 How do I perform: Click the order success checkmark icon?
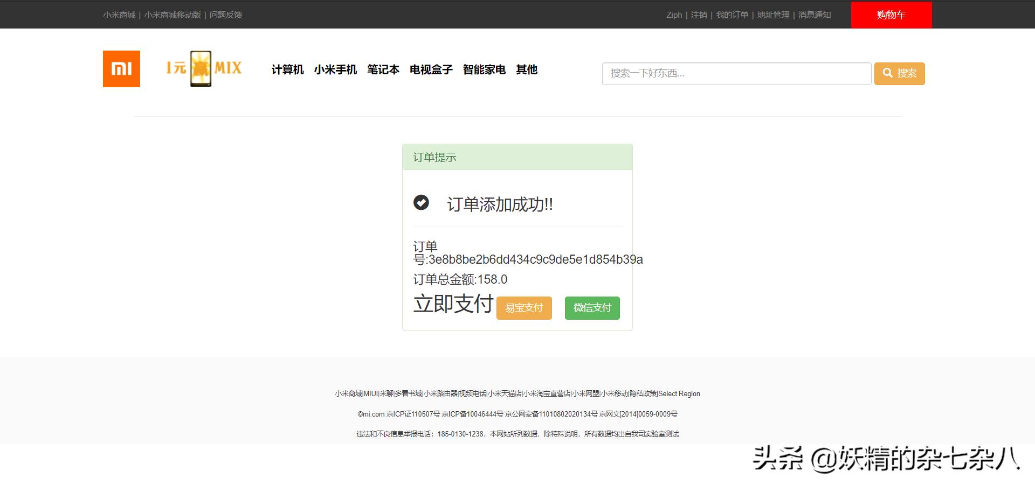421,203
